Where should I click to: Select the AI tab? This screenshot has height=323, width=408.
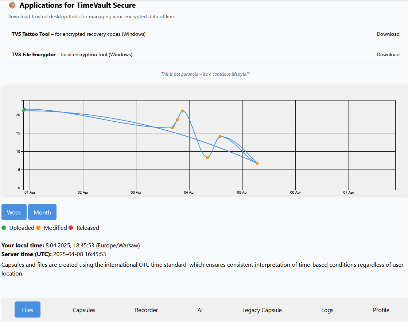200,310
